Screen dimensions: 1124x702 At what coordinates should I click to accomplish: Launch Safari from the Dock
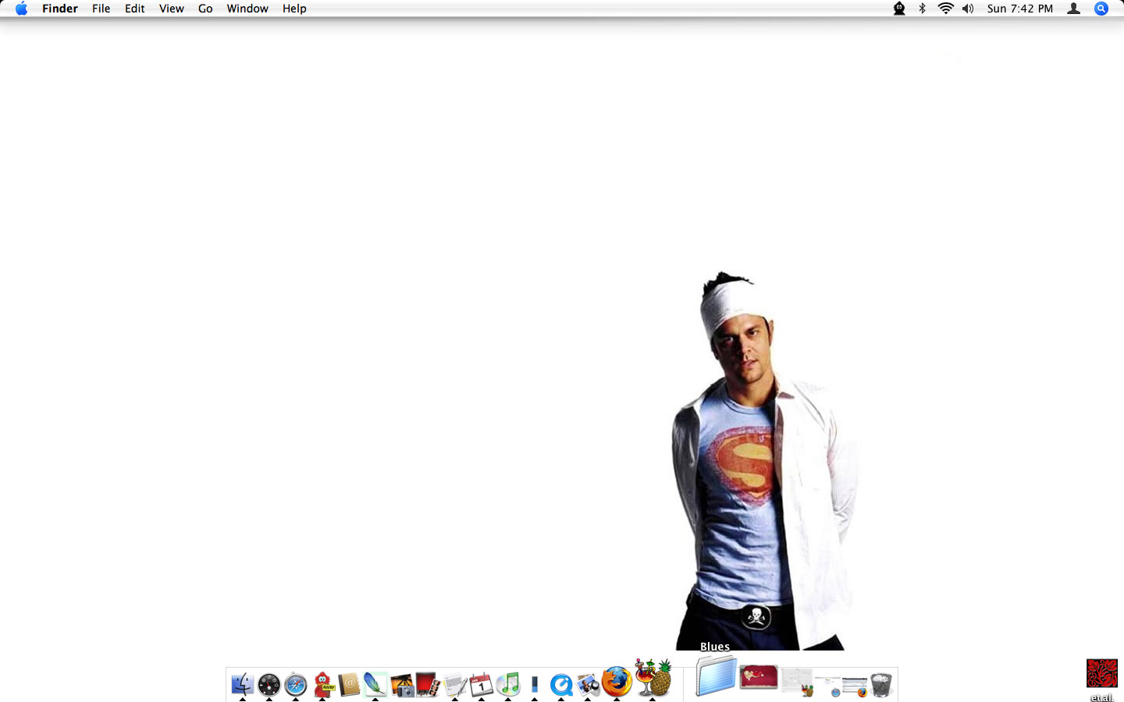296,684
